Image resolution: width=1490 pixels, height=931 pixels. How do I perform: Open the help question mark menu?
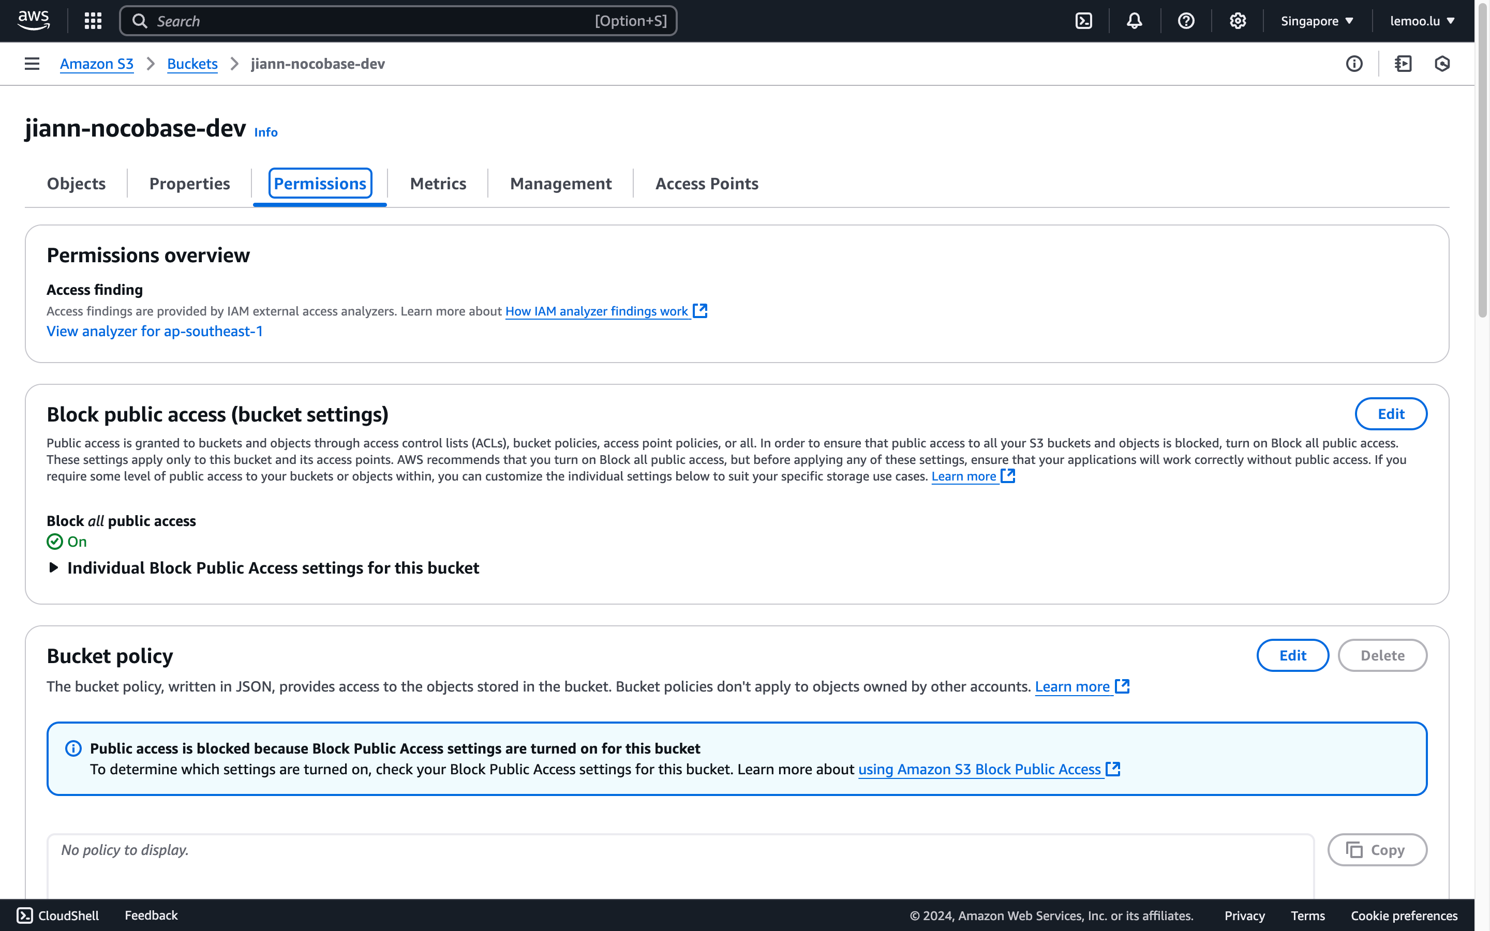(1186, 21)
